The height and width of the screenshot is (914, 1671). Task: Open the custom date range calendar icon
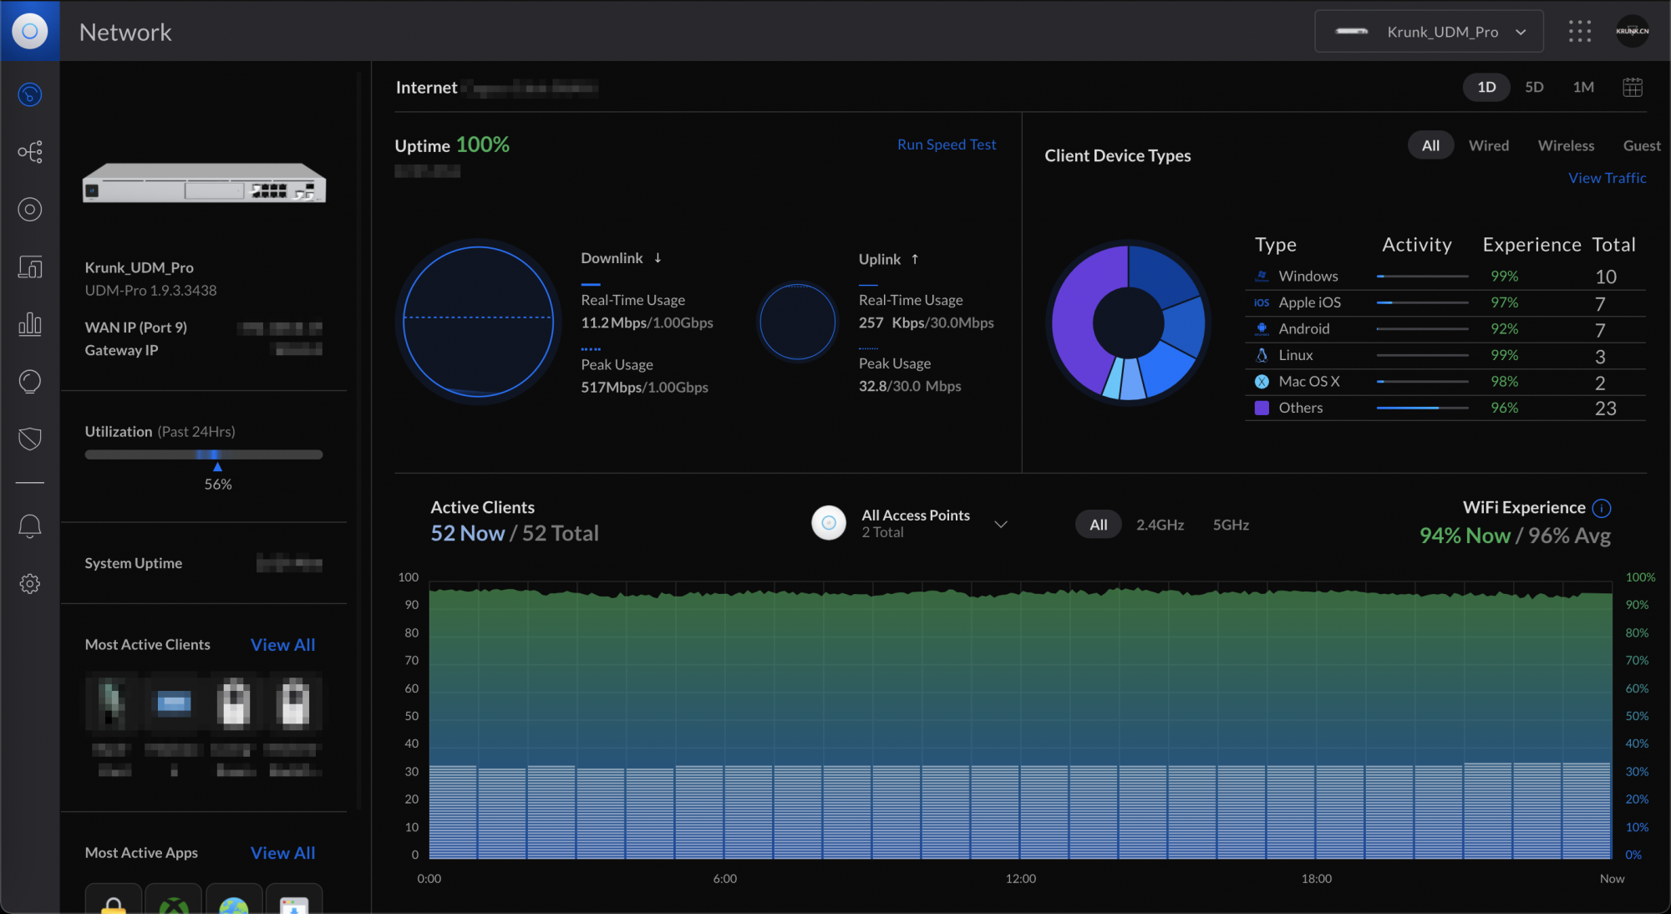[x=1632, y=87]
